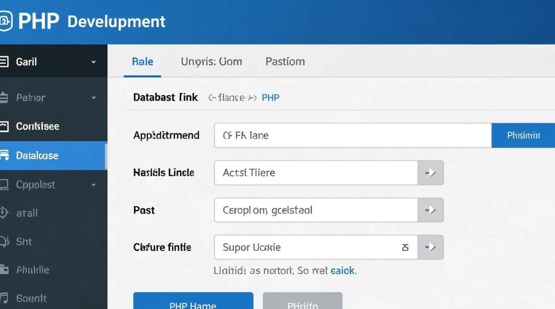Follow the saick link
The width and height of the screenshot is (555, 309).
[343, 271]
